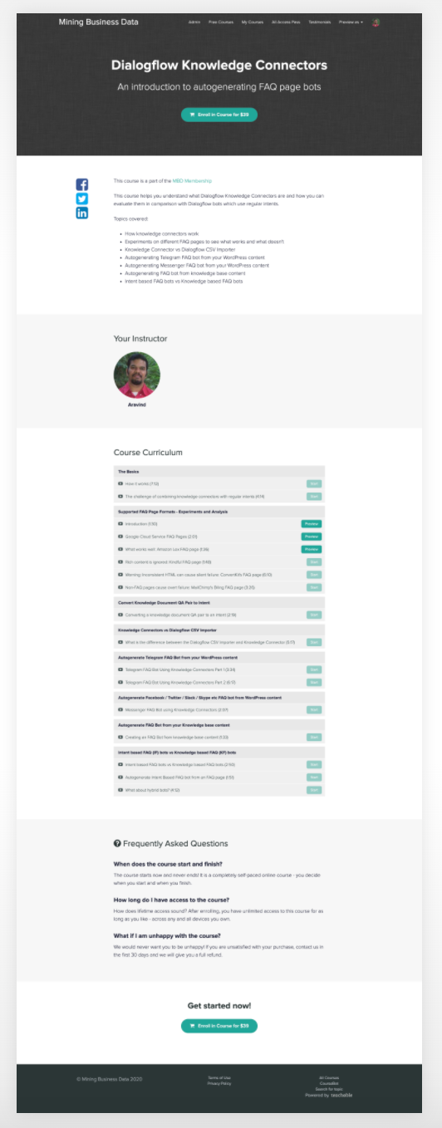
Task: Click bottom Enroll in Course for $39 button
Action: 219,1026
